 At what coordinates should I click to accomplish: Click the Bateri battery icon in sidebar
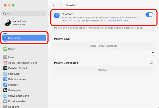[5, 49]
